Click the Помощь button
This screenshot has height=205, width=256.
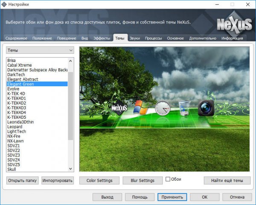tap(140, 197)
